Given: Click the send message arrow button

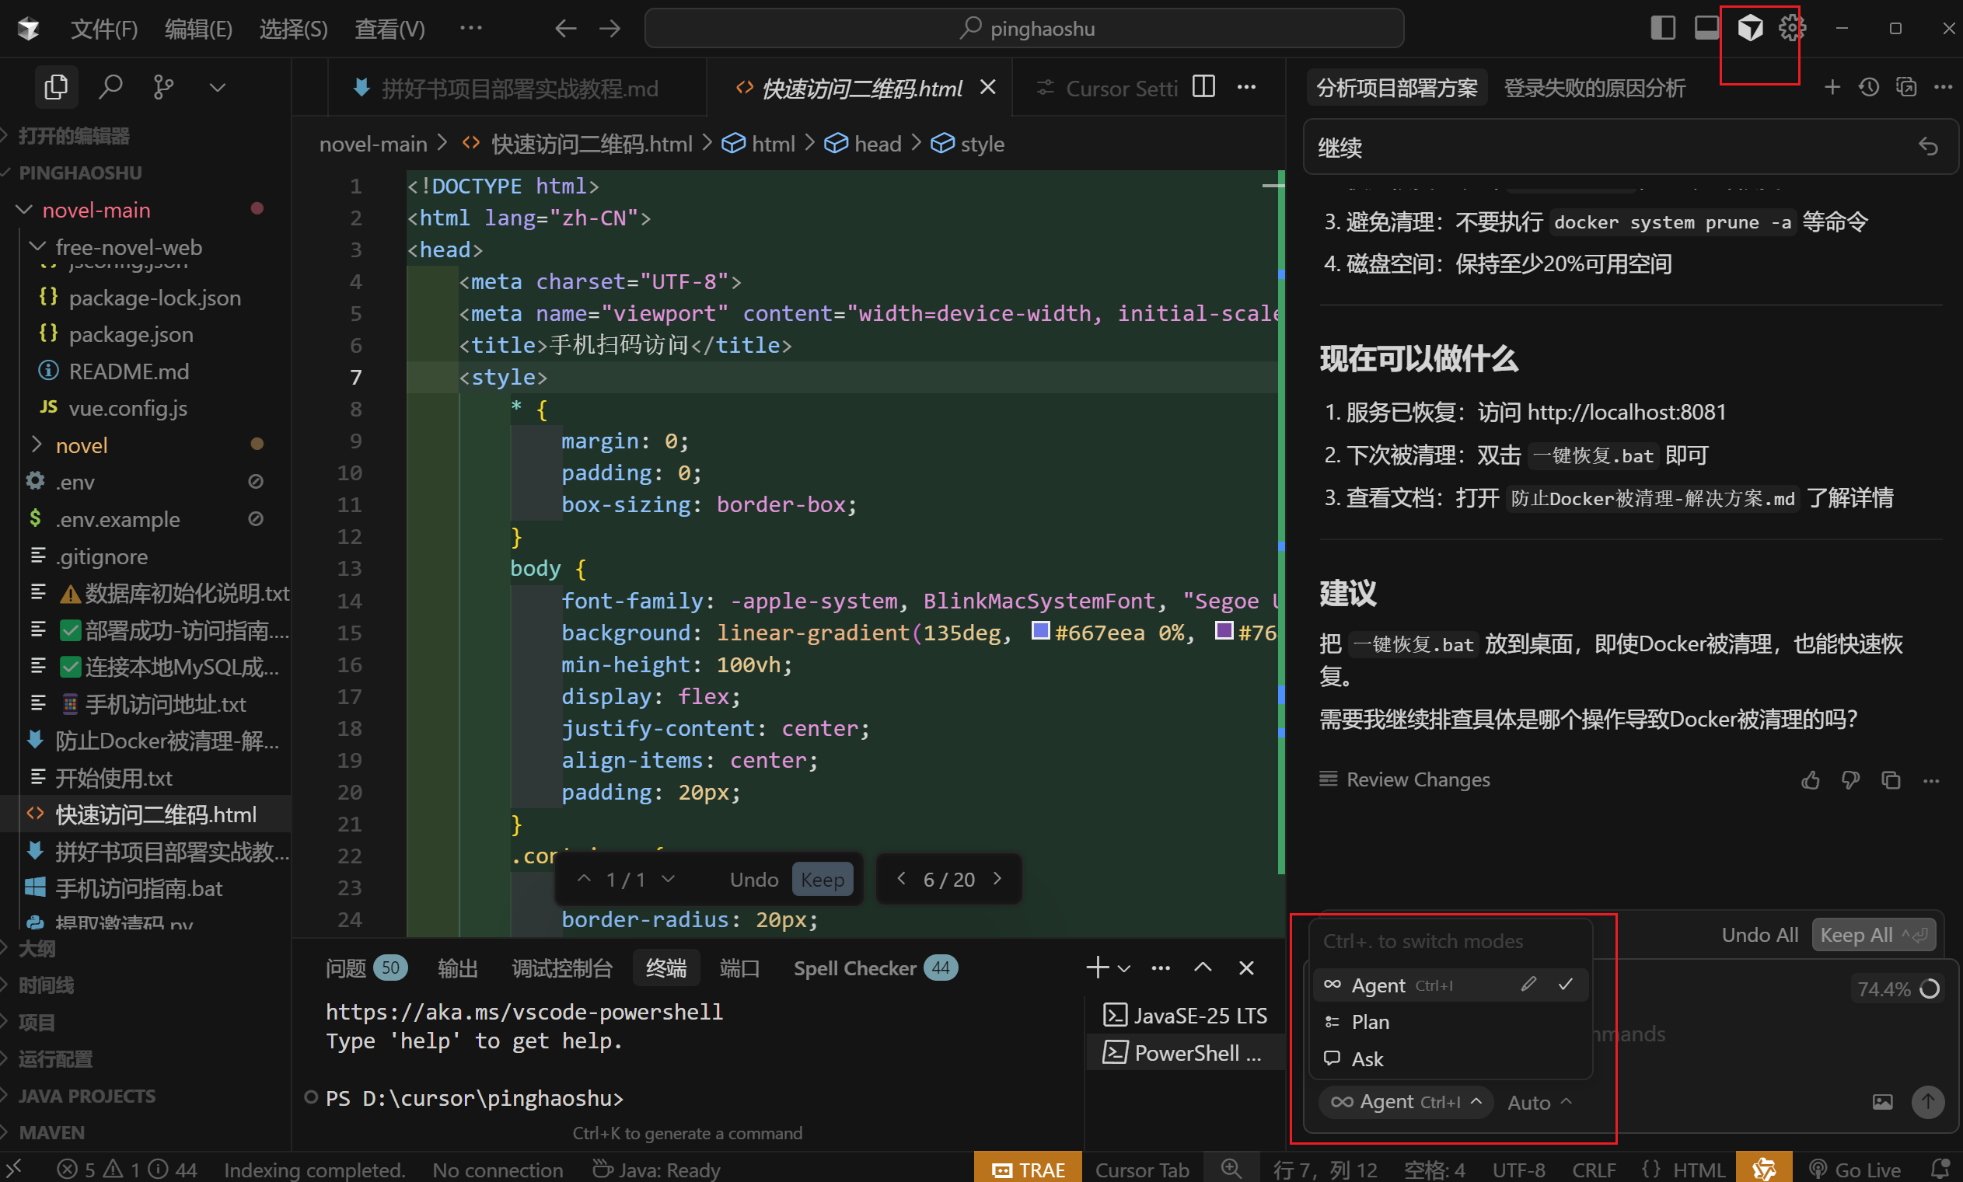Looking at the screenshot, I should [x=1927, y=1101].
